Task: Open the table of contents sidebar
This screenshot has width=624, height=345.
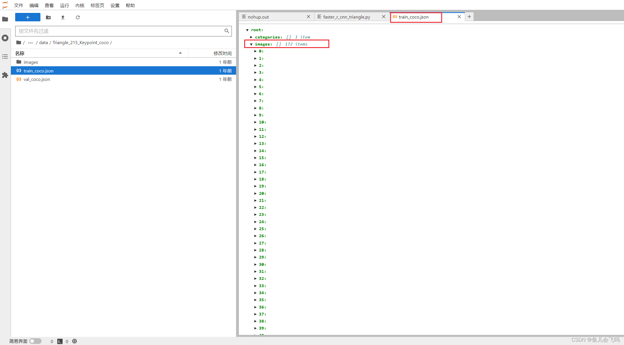Action: click(x=5, y=56)
